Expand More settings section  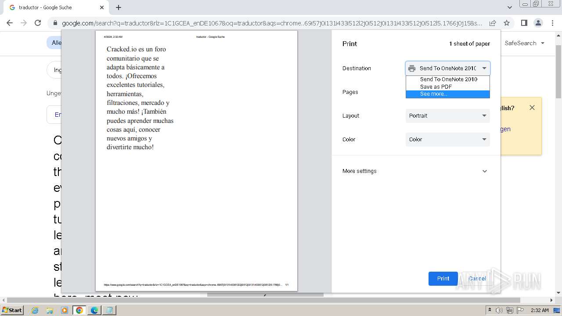click(416, 171)
